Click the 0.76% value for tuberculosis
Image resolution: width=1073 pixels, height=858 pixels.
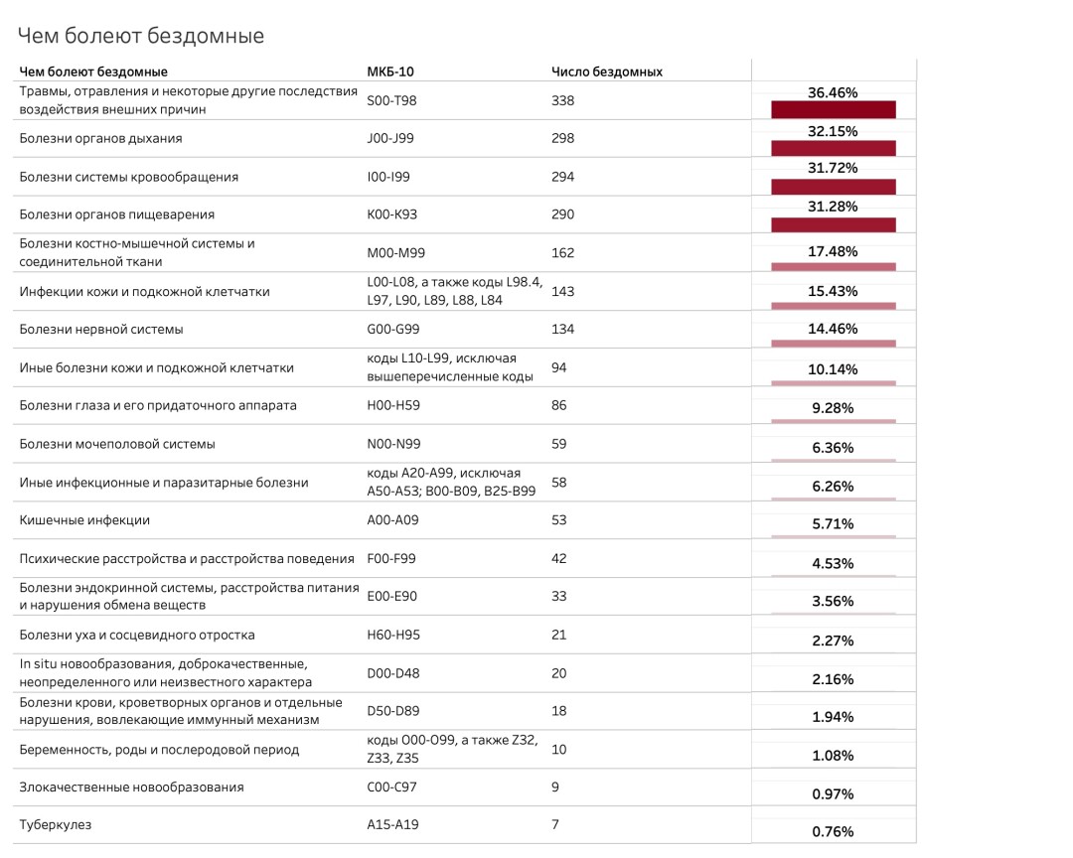point(833,832)
